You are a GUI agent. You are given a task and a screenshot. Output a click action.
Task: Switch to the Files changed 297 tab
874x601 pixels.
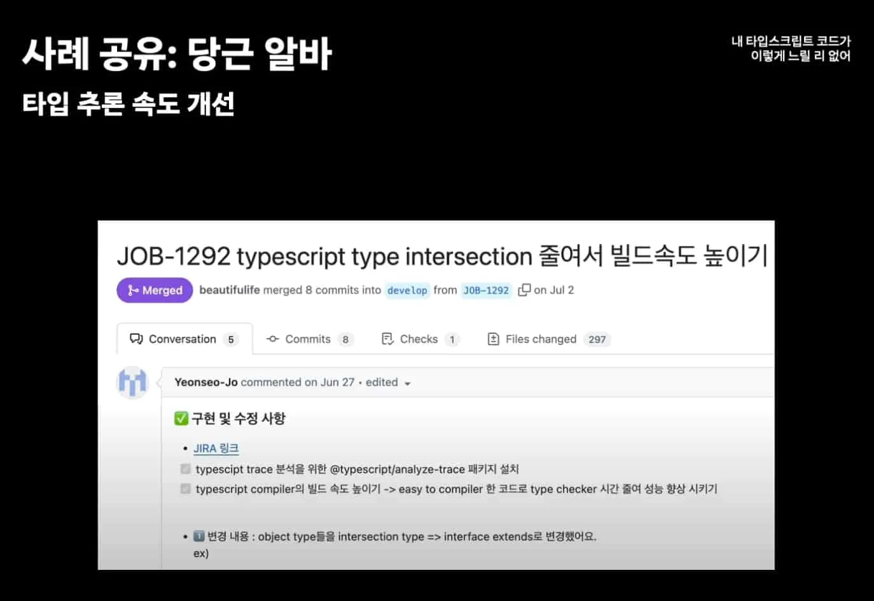pyautogui.click(x=548, y=339)
